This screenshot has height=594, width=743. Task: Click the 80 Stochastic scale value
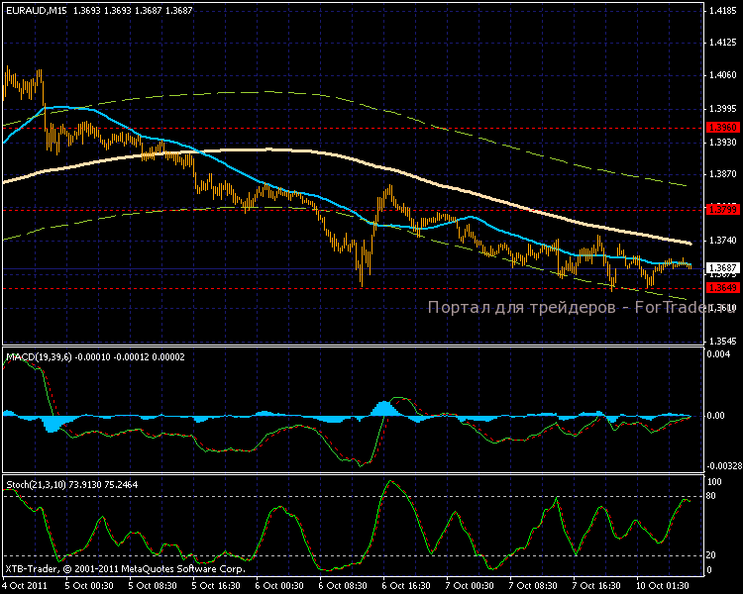[x=711, y=496]
